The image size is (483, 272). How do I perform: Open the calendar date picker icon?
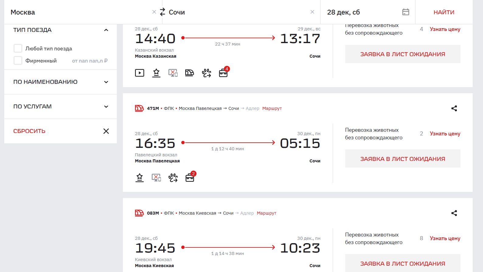coord(405,12)
